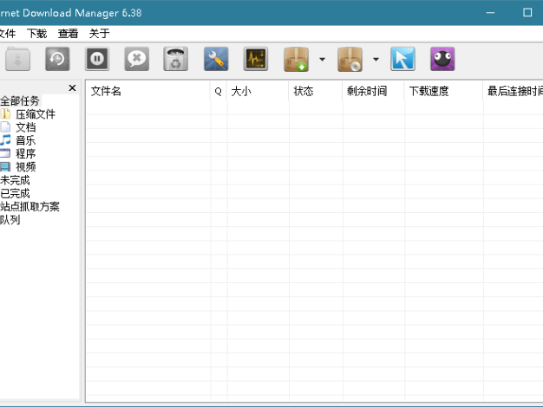Click the blue cursor arrow grabber icon
The height and width of the screenshot is (407, 543).
(402, 59)
